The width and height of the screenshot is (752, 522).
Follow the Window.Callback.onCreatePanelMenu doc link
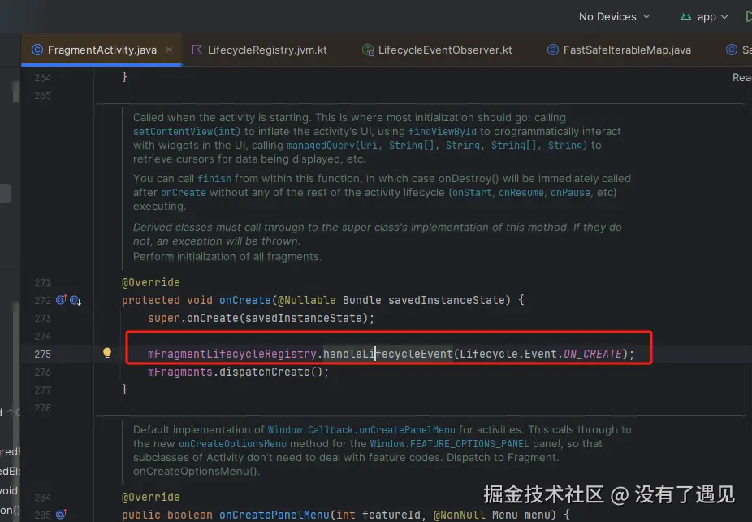point(361,430)
